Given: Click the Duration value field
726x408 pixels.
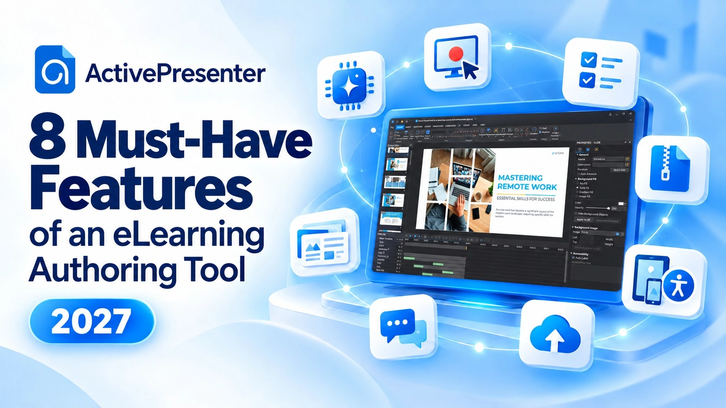Looking at the screenshot, I should coord(620,170).
